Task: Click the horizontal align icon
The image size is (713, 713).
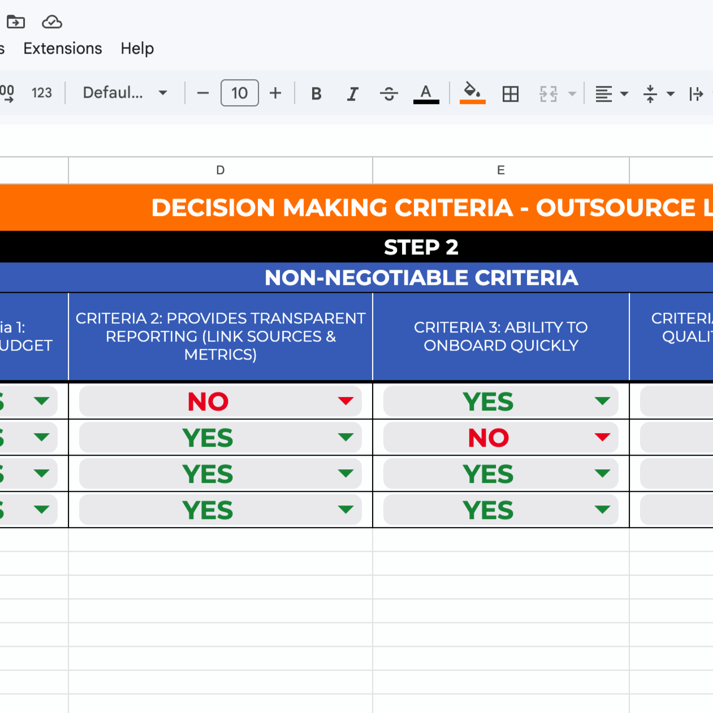Action: [x=604, y=94]
